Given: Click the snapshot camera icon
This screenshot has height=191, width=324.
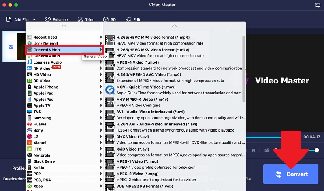Looking at the screenshot, I should 267,150.
